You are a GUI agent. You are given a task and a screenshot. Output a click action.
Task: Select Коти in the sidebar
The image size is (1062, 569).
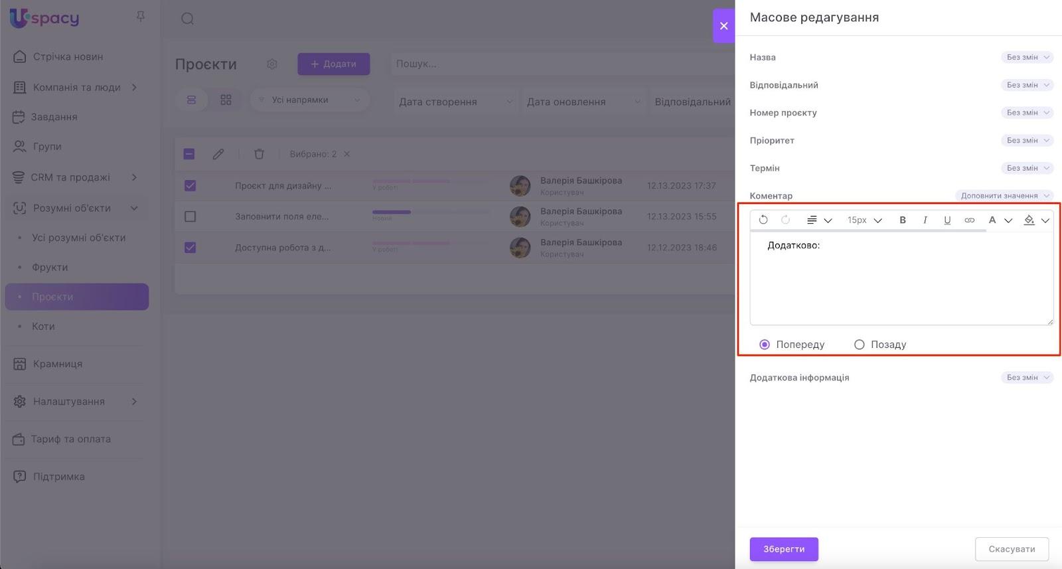[x=43, y=326]
